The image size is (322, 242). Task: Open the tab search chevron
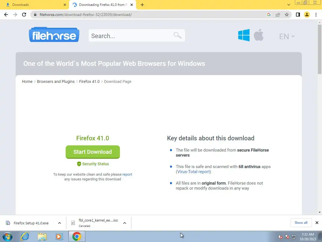coord(288,5)
